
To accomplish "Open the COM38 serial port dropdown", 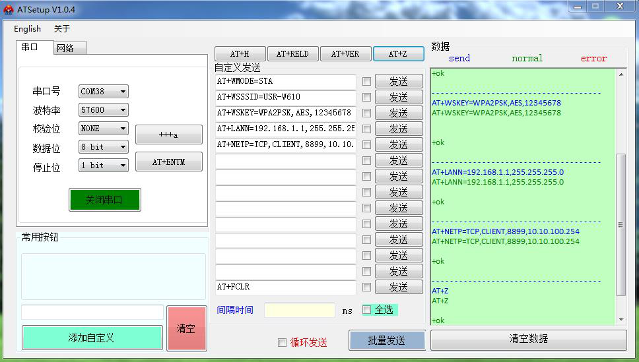I will pos(104,92).
